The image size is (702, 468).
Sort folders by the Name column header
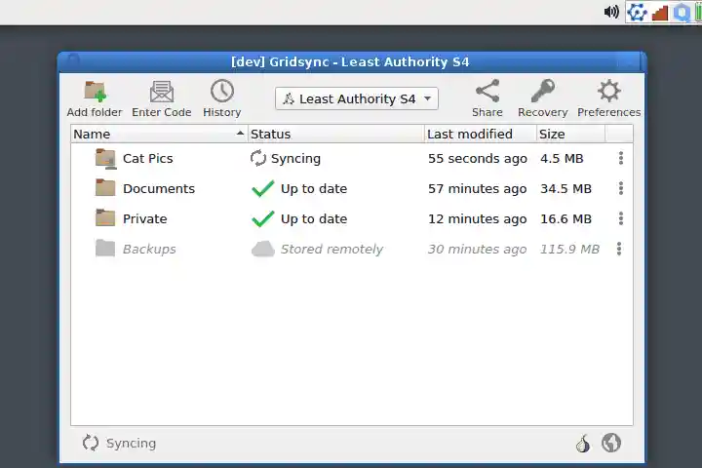(158, 134)
